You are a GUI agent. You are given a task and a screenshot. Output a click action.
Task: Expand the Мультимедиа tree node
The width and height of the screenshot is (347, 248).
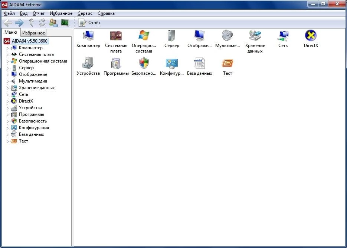click(7, 81)
